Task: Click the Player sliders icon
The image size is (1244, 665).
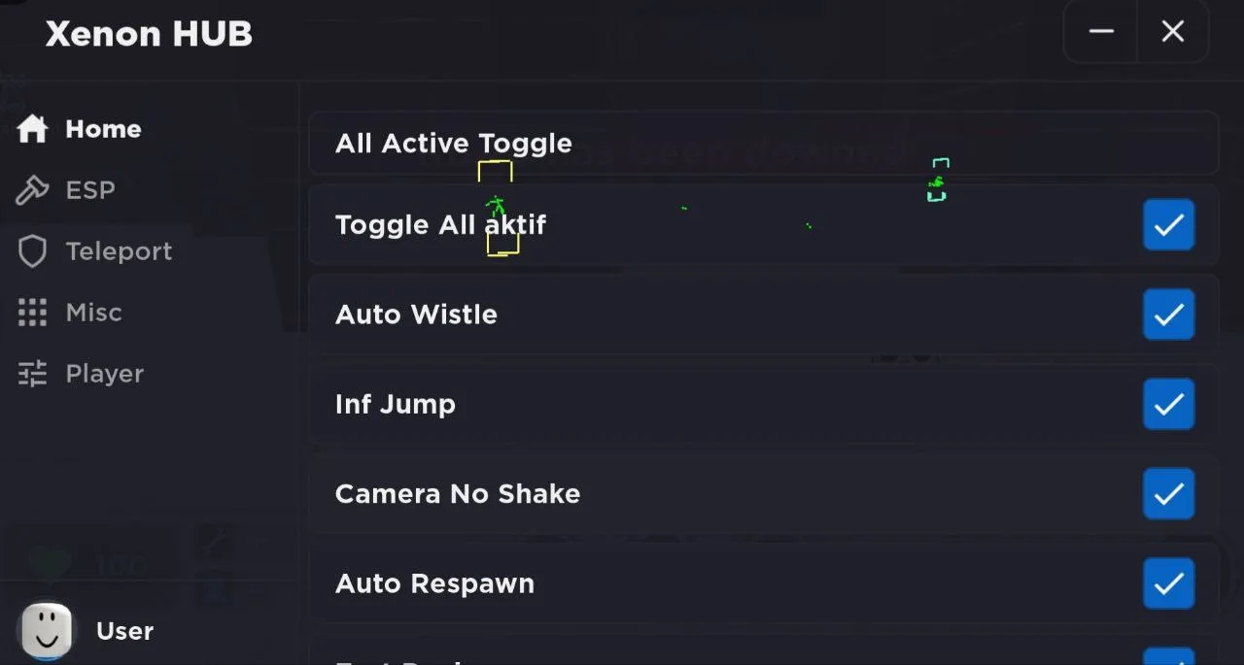Action: pos(32,374)
